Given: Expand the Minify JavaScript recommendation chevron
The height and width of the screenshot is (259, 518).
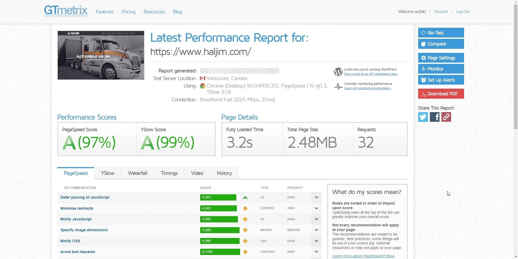Looking at the screenshot, I should click(316, 219).
